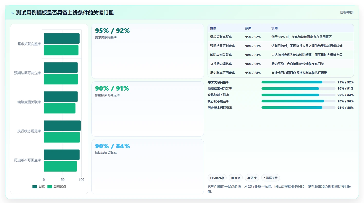Click the page title 测试用例模板是否具备上线条件的关键门槛
Image resolution: width=364 pixels, height=203 pixels.
pos(65,13)
